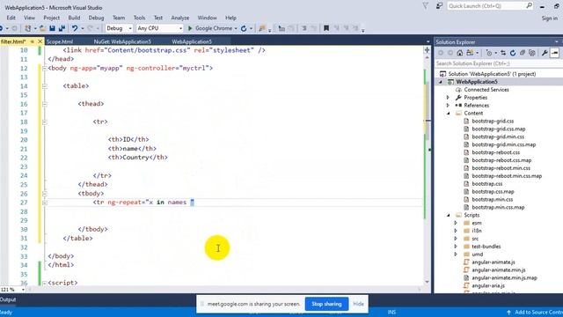Expand the esm folder
Viewport: 563px width, 317px height.
click(x=456, y=223)
